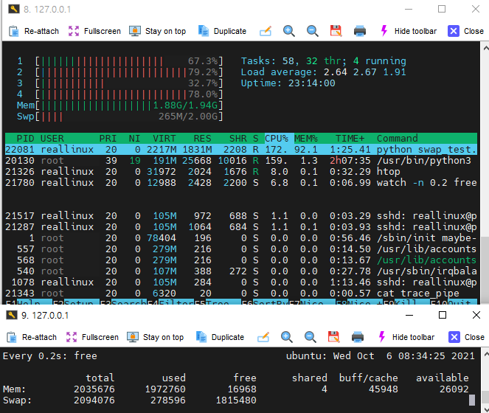Image resolution: width=489 pixels, height=413 pixels.
Task: Sort htop by the CPU% column header
Action: pyautogui.click(x=277, y=138)
